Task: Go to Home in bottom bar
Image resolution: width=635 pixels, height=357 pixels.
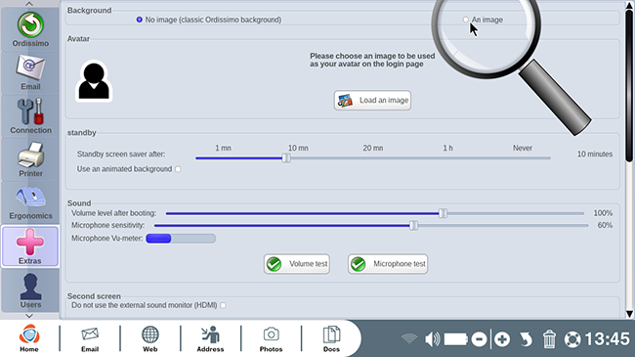Action: (29, 338)
